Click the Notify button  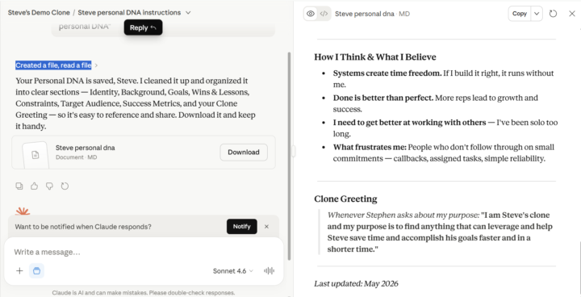(x=241, y=227)
